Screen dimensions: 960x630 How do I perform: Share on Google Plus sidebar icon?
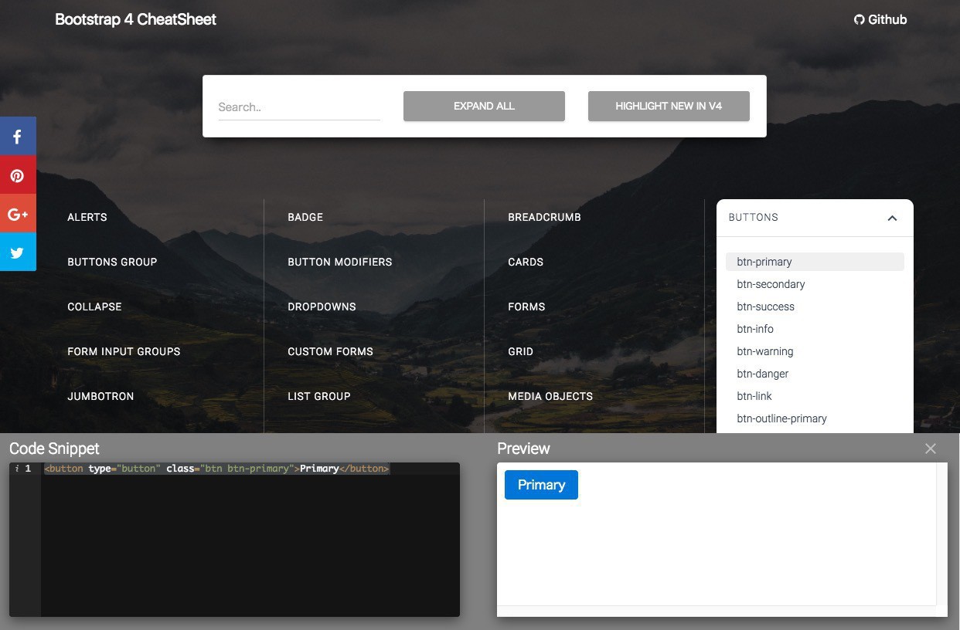pos(18,213)
